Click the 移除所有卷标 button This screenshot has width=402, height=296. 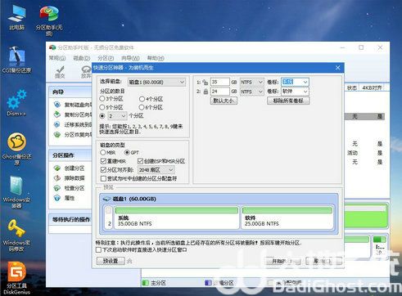(288, 101)
